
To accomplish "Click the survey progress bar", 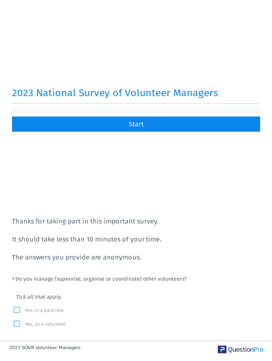I will coord(136,110).
